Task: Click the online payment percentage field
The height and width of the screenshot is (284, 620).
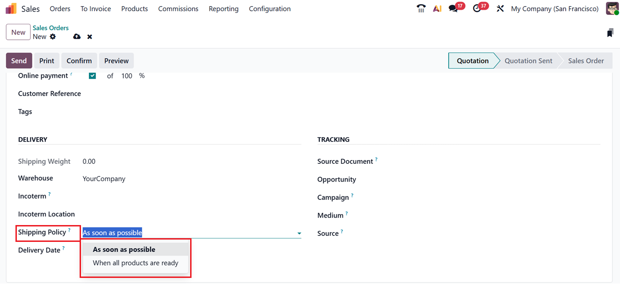Action: (127, 76)
